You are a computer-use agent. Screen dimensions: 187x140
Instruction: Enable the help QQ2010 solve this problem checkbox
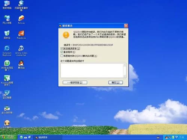[62, 56]
